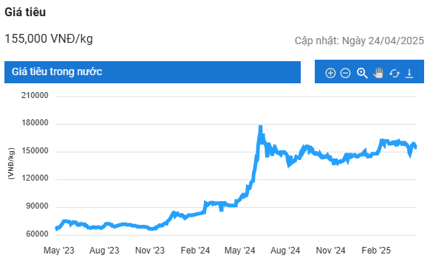Click the Cập nhật date label
The height and width of the screenshot is (269, 433).
pyautogui.click(x=359, y=41)
